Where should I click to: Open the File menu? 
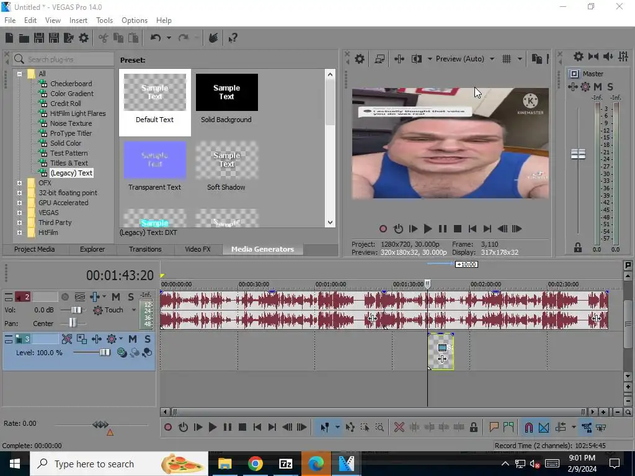10,20
